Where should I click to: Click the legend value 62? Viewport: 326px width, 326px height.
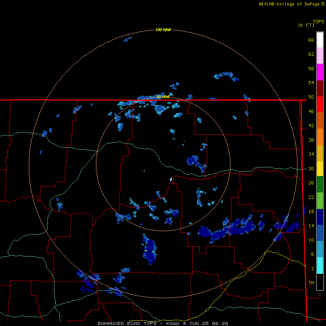click(311, 54)
